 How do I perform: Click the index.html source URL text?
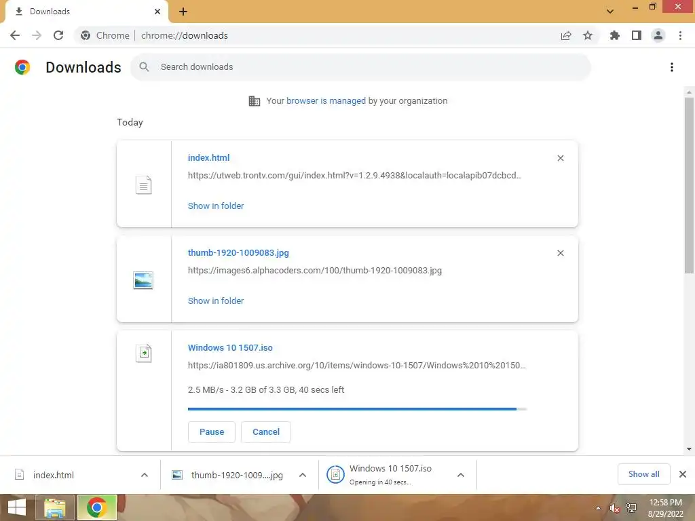point(354,176)
